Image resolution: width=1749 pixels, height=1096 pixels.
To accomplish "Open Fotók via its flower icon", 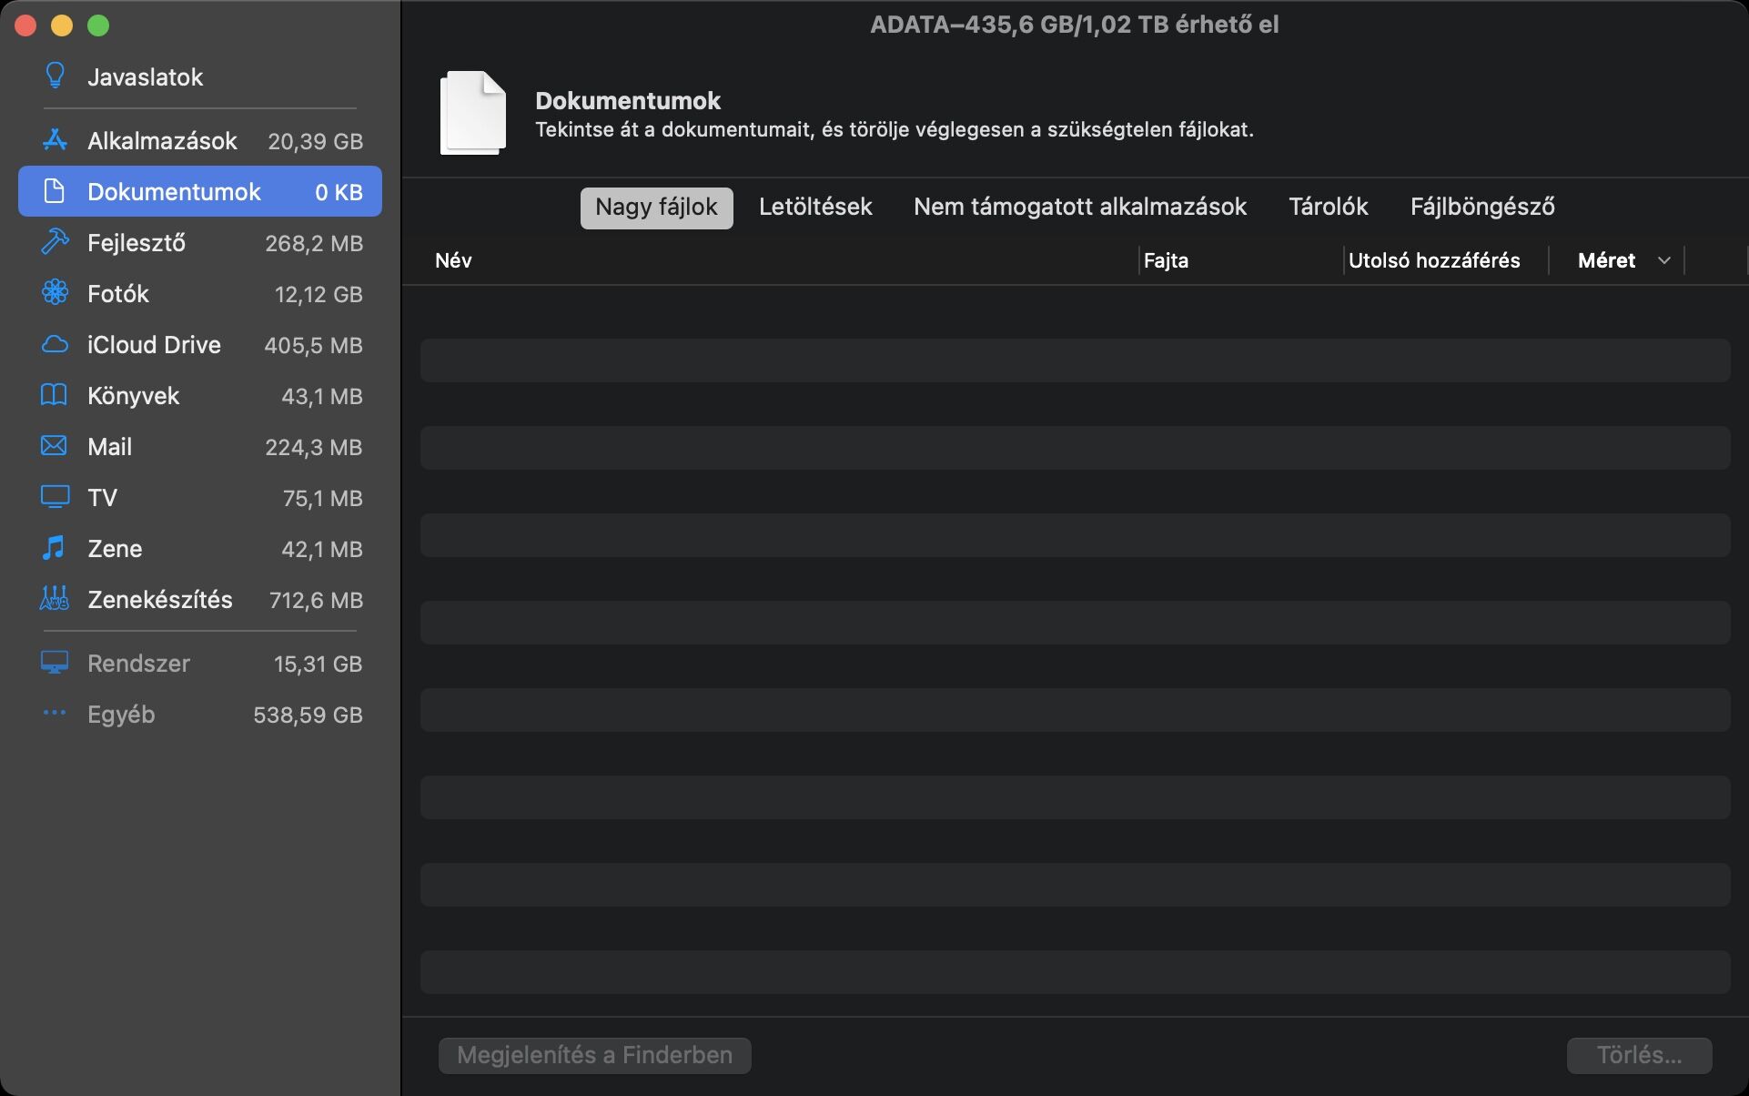I will [55, 293].
